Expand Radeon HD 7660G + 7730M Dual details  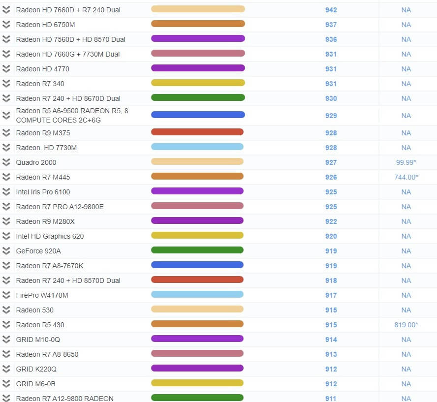(x=6, y=54)
